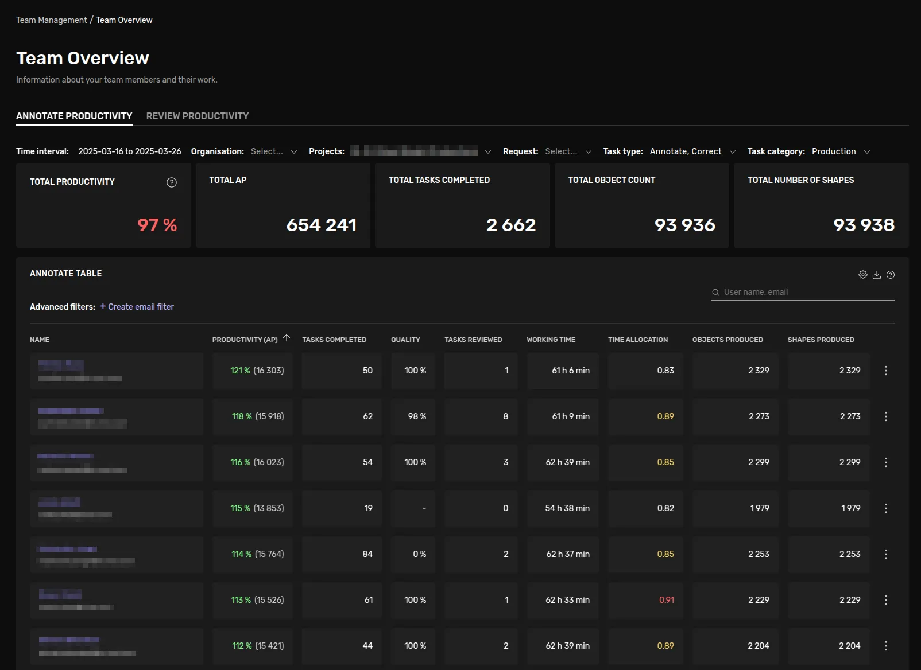Sort by Tasks Completed column

[x=334, y=340]
